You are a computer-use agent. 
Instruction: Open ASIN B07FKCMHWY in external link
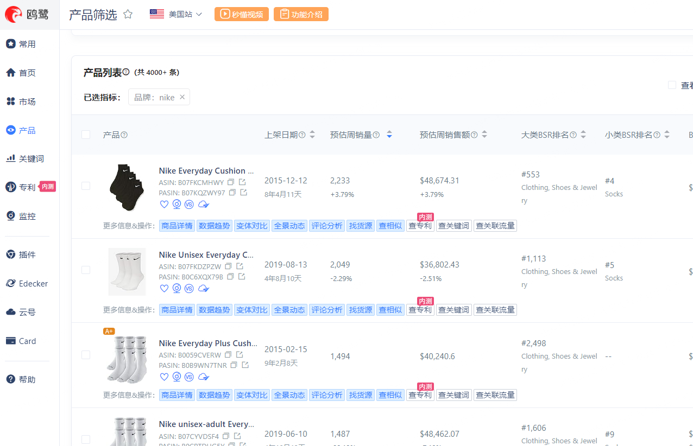[242, 182]
